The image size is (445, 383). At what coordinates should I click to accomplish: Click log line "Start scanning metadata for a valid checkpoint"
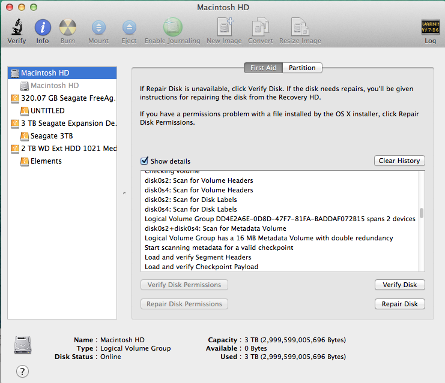point(219,248)
